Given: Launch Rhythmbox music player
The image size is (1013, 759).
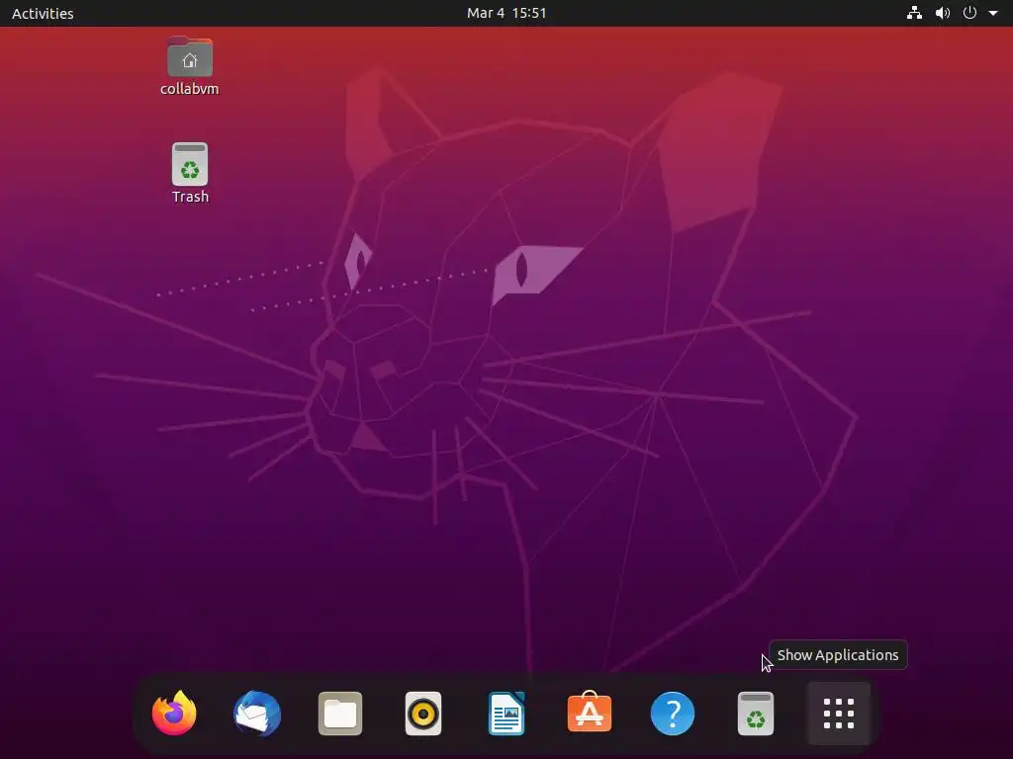Looking at the screenshot, I should click(x=423, y=714).
